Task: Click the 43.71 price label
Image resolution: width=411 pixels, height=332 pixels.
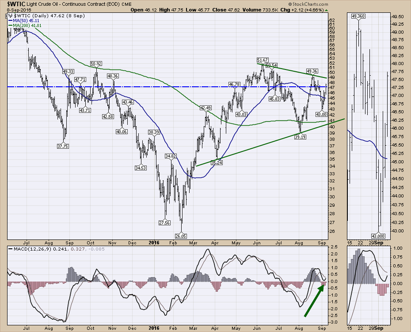Action: 85,111
